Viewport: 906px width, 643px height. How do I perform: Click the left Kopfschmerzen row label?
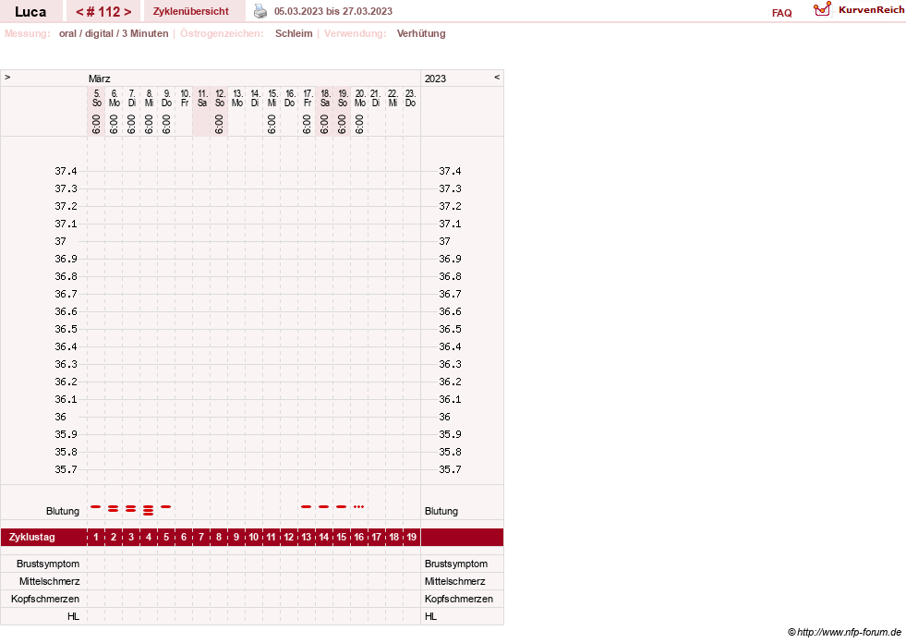(45, 599)
